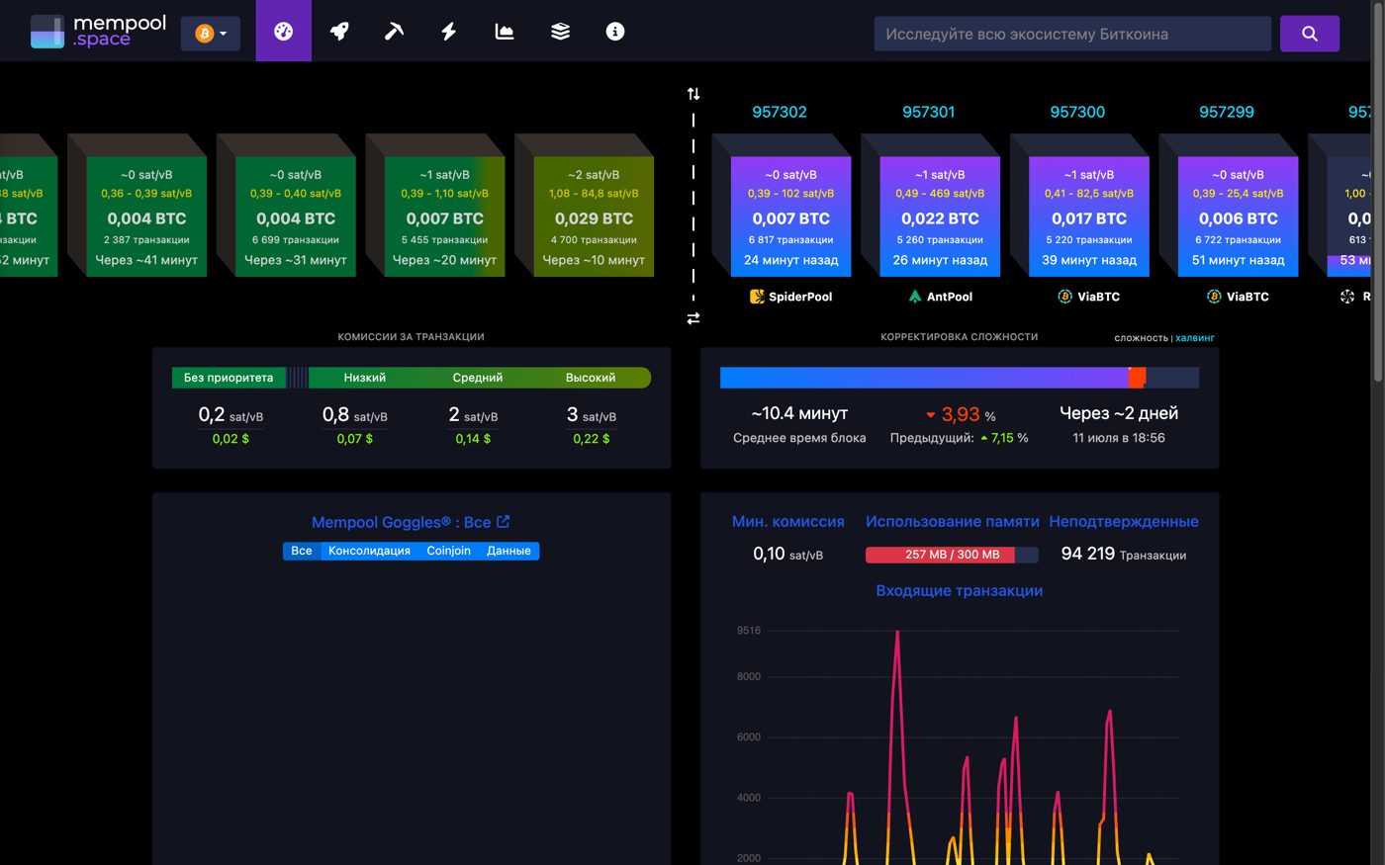Click the 2 sat/vB medium fee value
This screenshot has height=865, width=1385.
(473, 415)
